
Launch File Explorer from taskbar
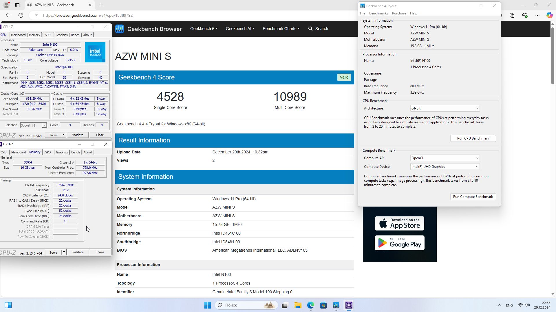click(298, 305)
